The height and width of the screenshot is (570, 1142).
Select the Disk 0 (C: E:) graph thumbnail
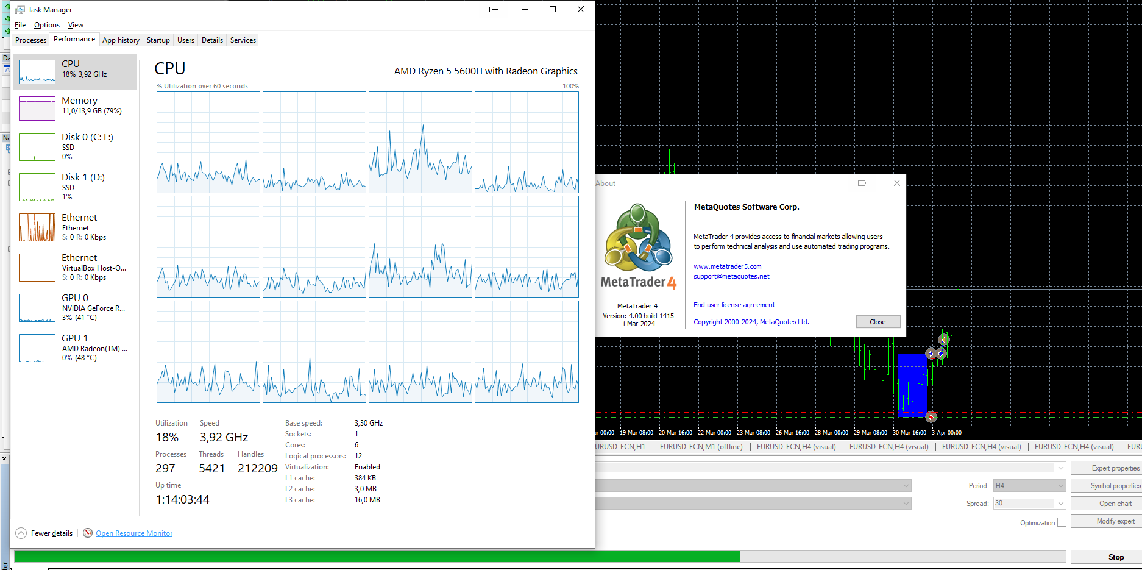[37, 147]
